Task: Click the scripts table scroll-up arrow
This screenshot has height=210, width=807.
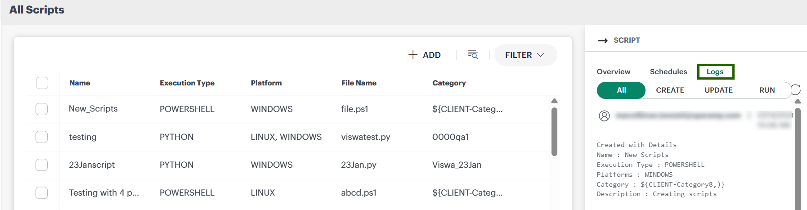Action: 554,101
